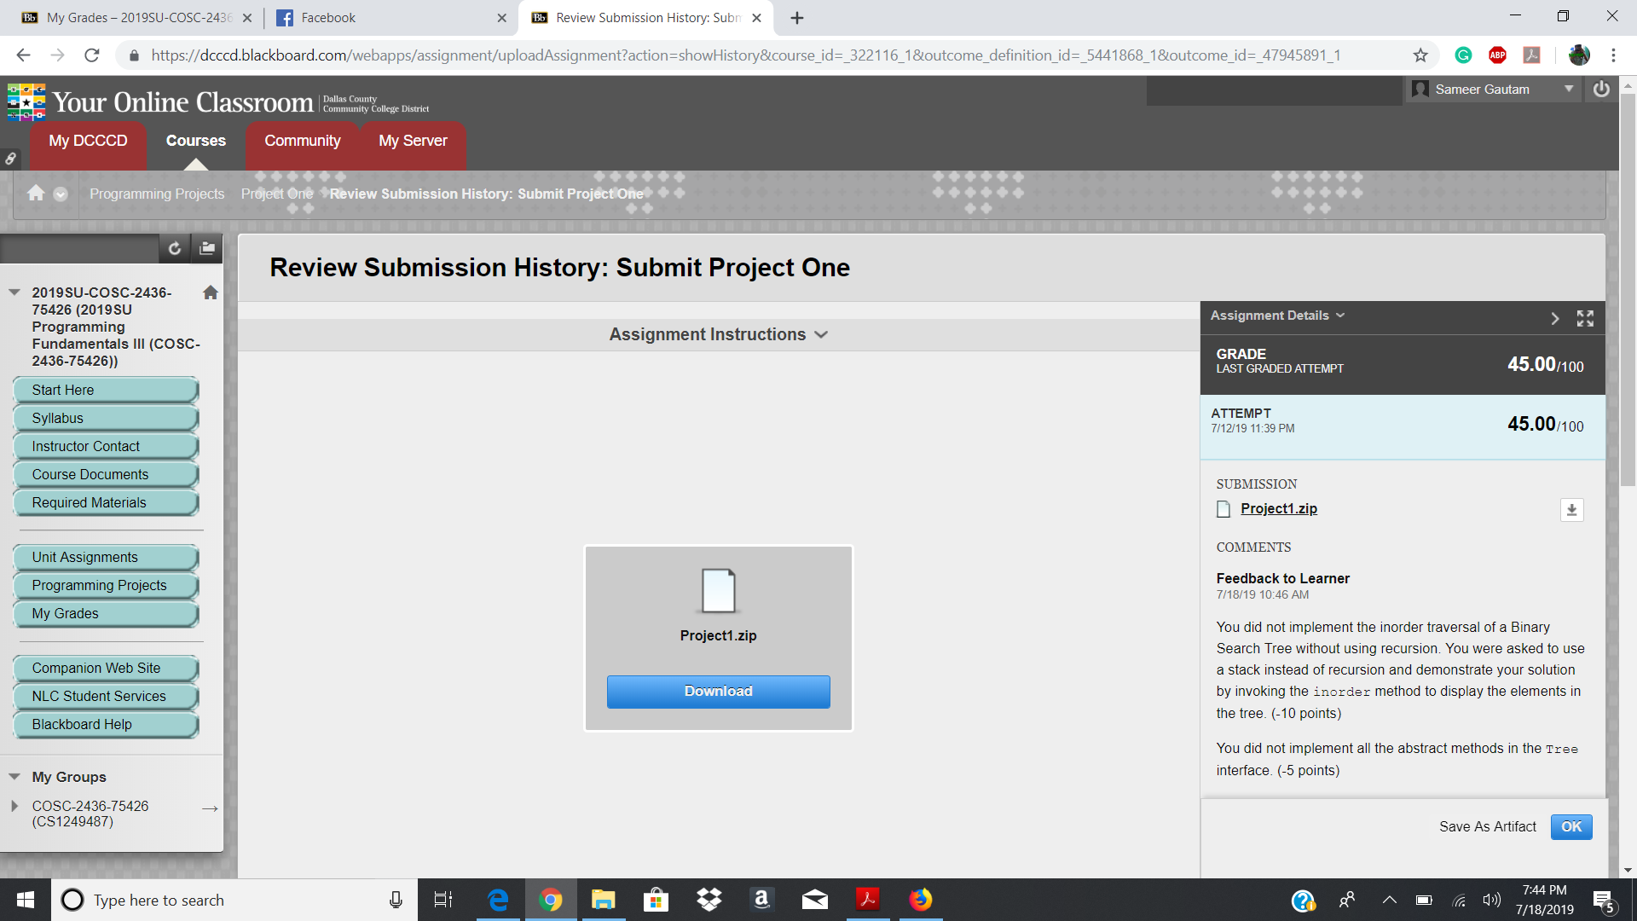Open the COSC-2436-75426 group arrow
The width and height of the screenshot is (1637, 921).
(x=210, y=808)
